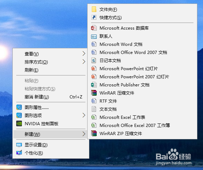Viewport: 203px width, 170px height.
Task: Select Microsoft Office Excel 2007 工作簿 label
Action: tap(135, 125)
